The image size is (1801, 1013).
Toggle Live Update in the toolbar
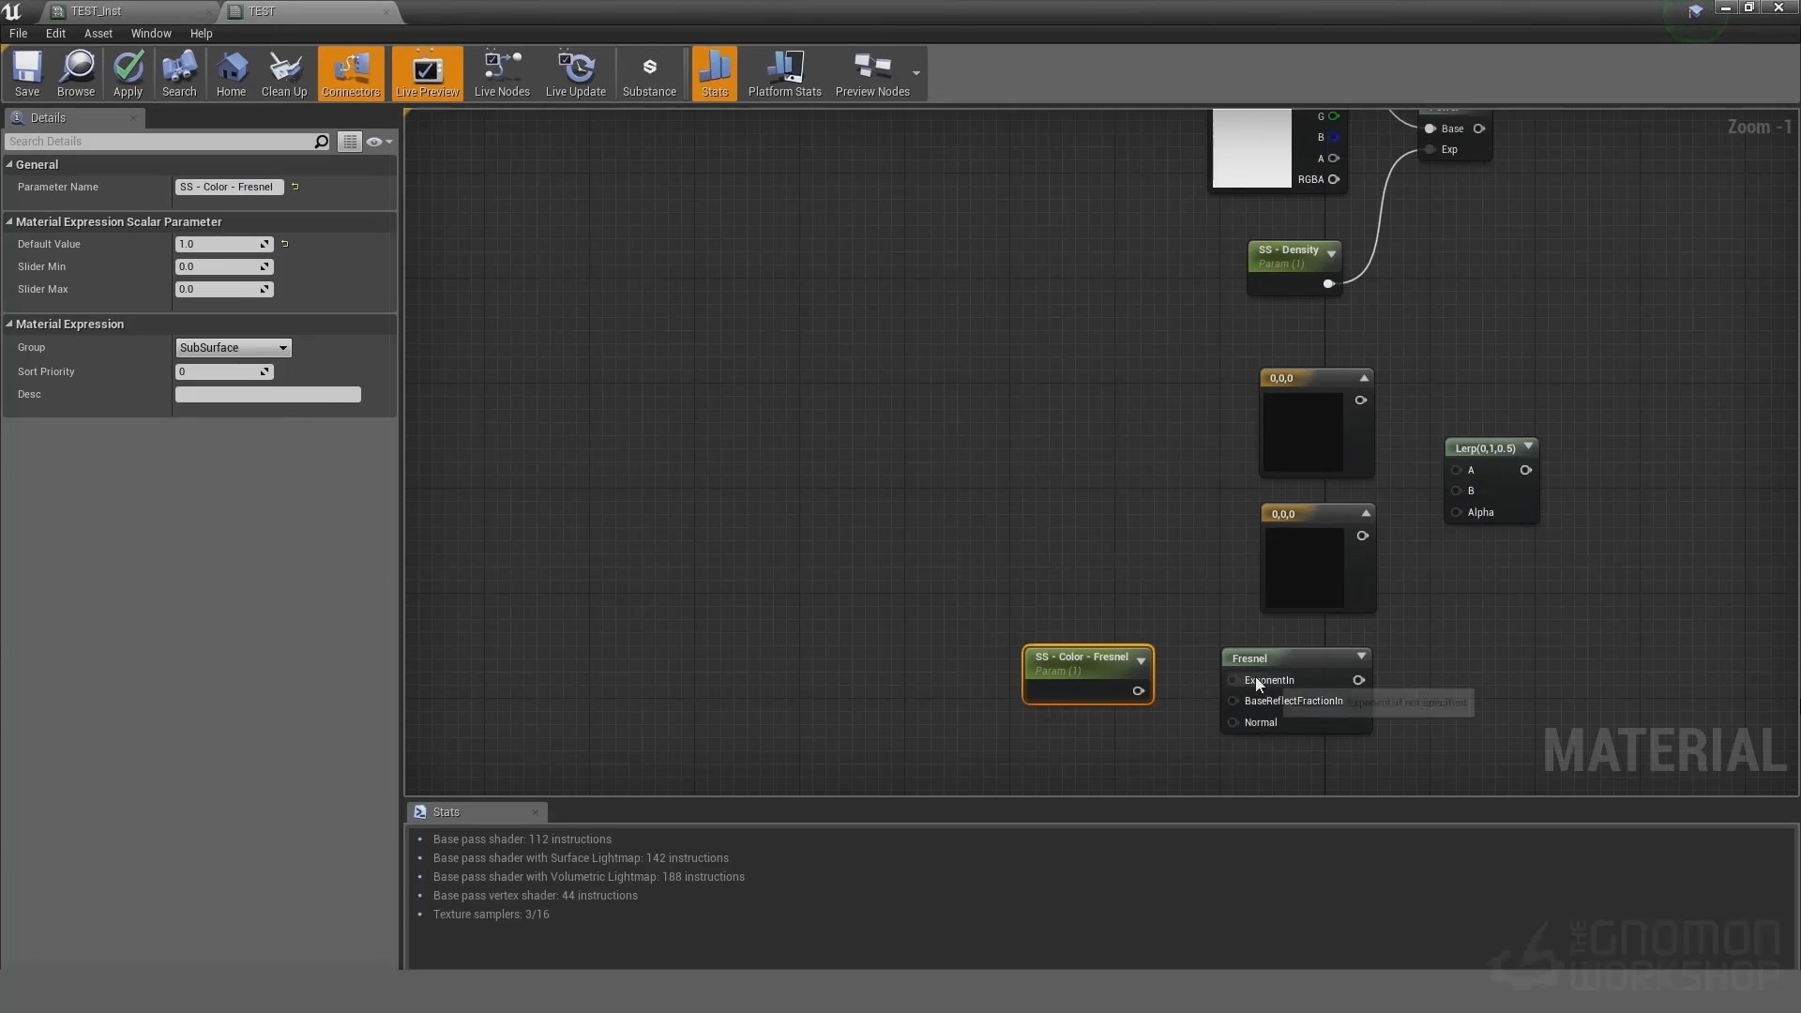pyautogui.click(x=575, y=74)
